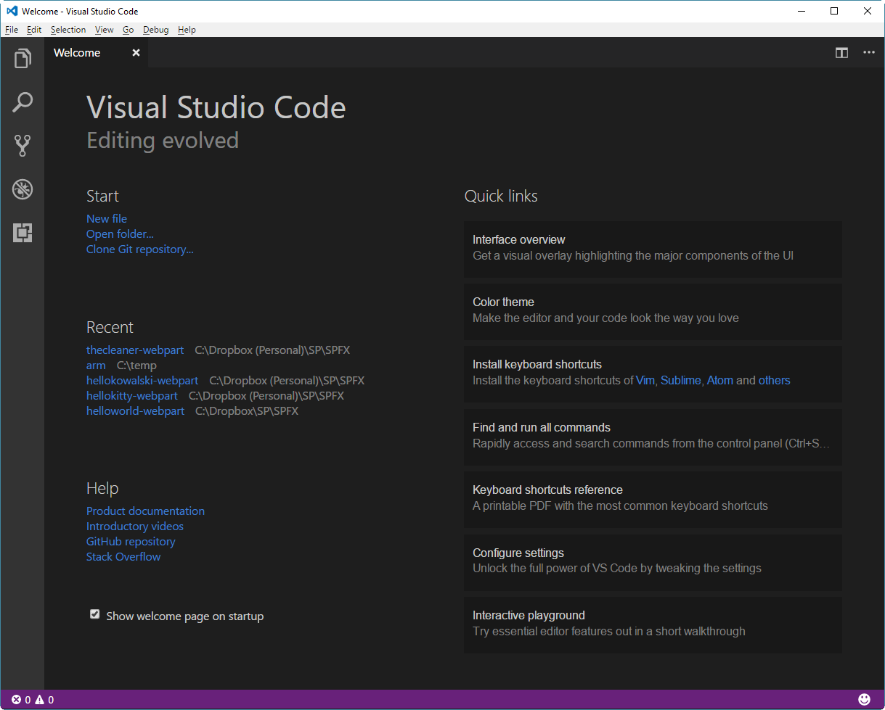The width and height of the screenshot is (885, 710).
Task: Click the Open folder... link
Action: tap(120, 234)
